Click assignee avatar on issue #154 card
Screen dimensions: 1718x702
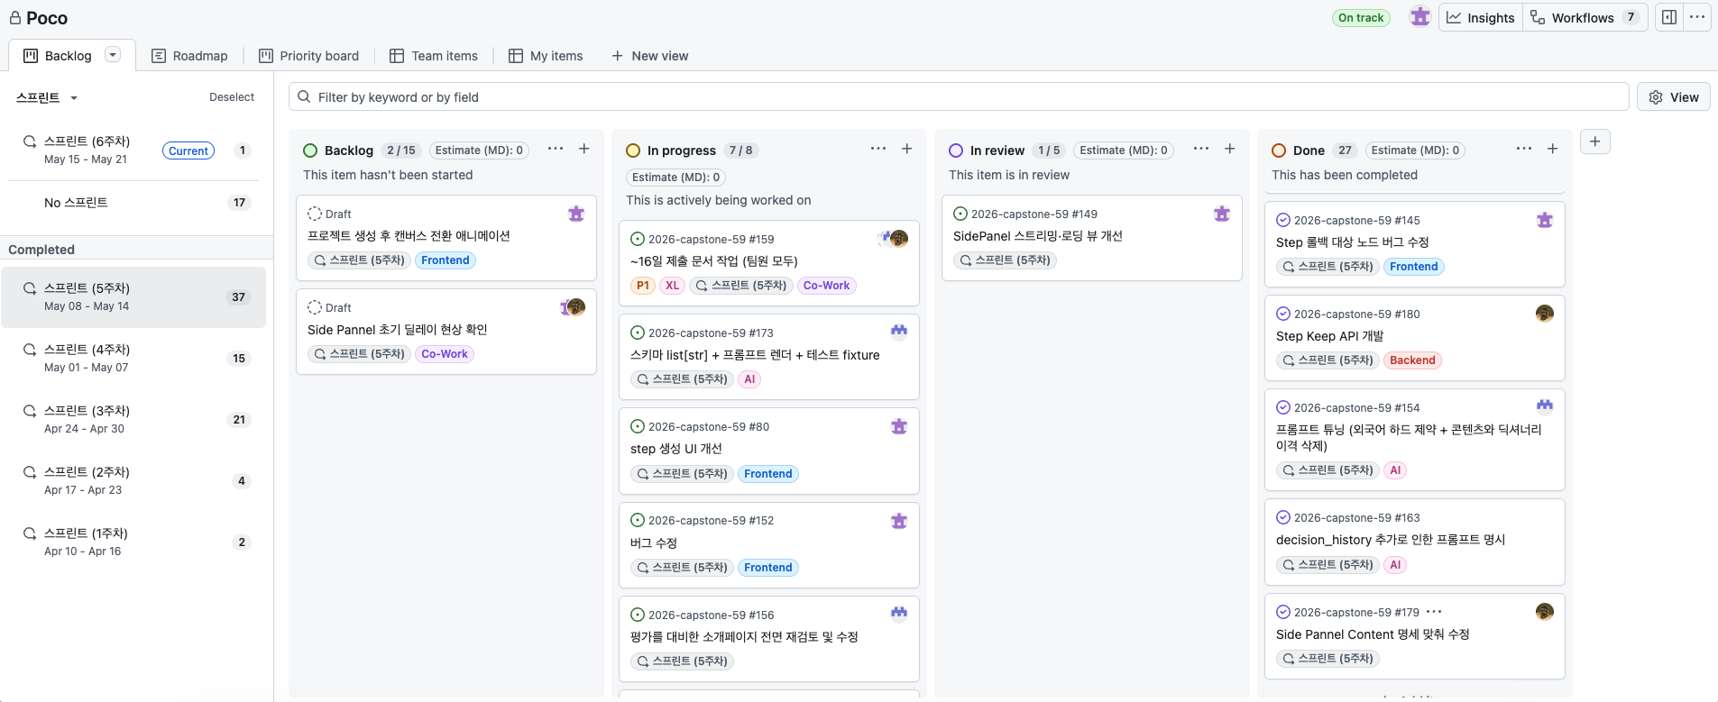1545,406
